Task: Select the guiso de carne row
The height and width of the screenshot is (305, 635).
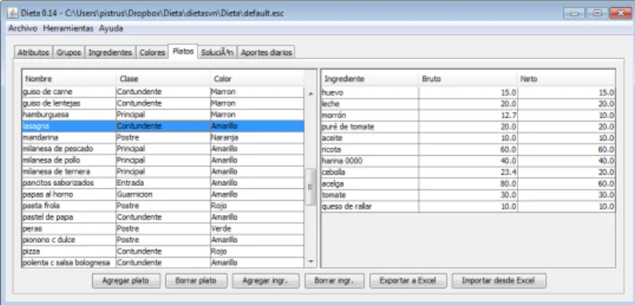Action: point(163,92)
